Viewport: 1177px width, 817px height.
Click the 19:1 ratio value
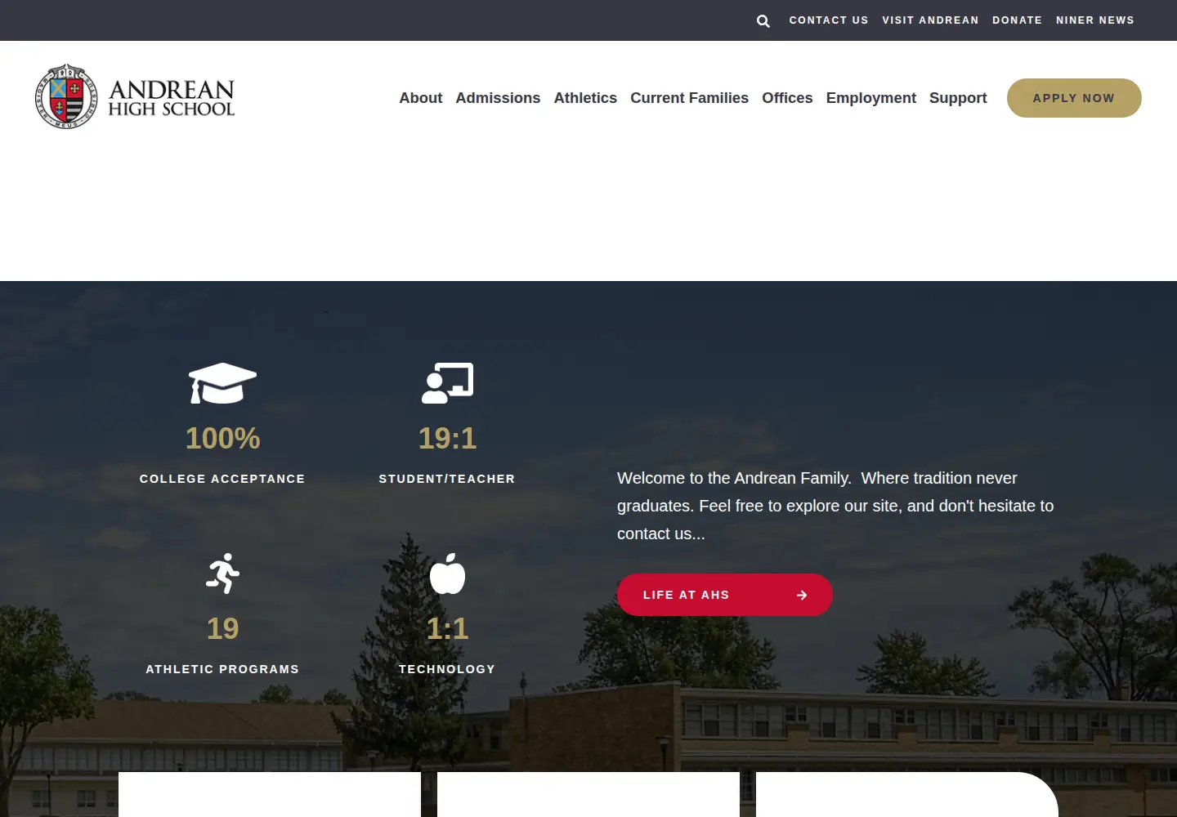tap(447, 439)
